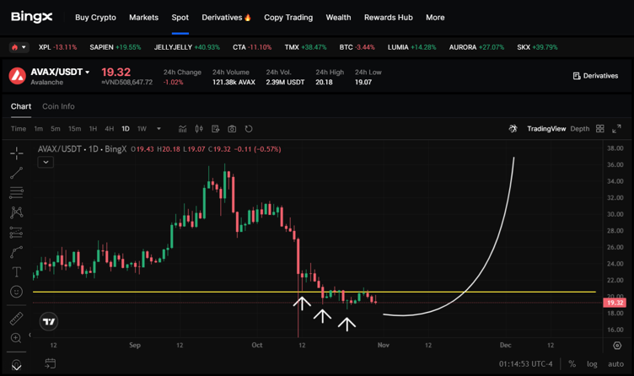Viewport: 634px width, 376px height.
Task: Select the trend line drawing tool
Action: [x=16, y=173]
